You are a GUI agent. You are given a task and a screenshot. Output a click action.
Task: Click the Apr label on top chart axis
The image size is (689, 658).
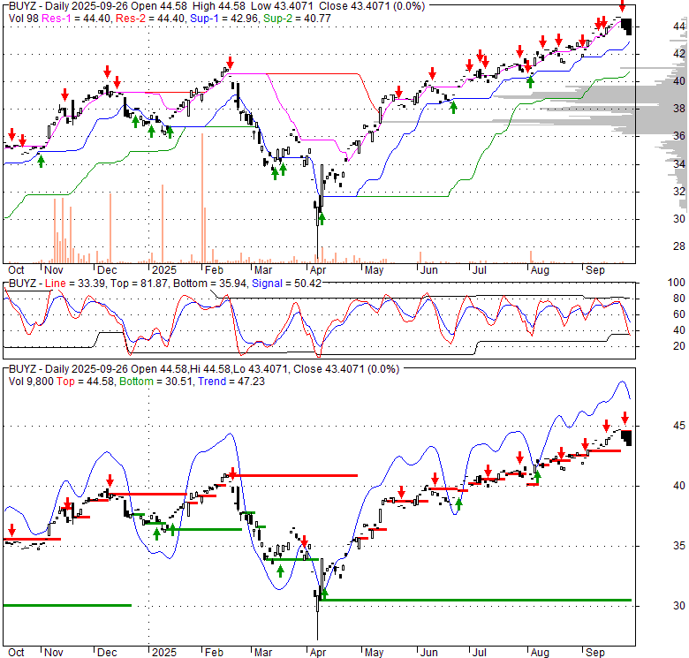coord(318,270)
